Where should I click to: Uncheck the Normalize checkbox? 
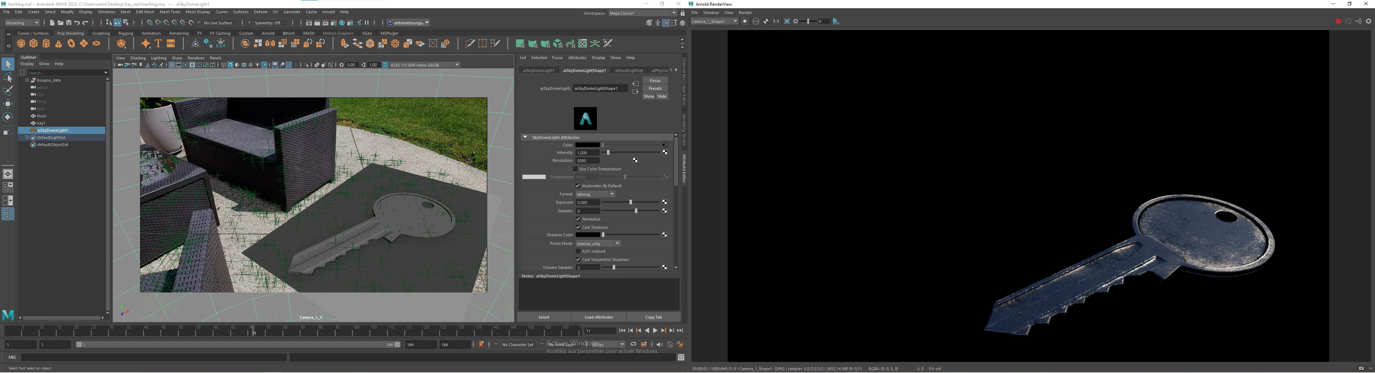coord(578,219)
